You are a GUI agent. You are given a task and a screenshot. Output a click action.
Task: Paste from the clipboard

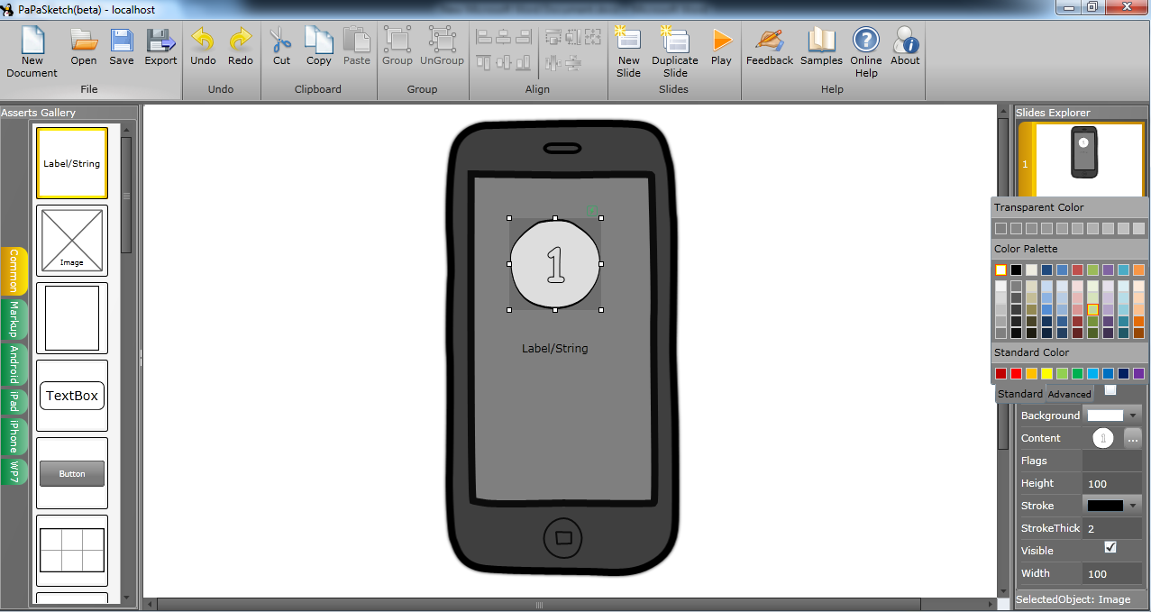(357, 47)
